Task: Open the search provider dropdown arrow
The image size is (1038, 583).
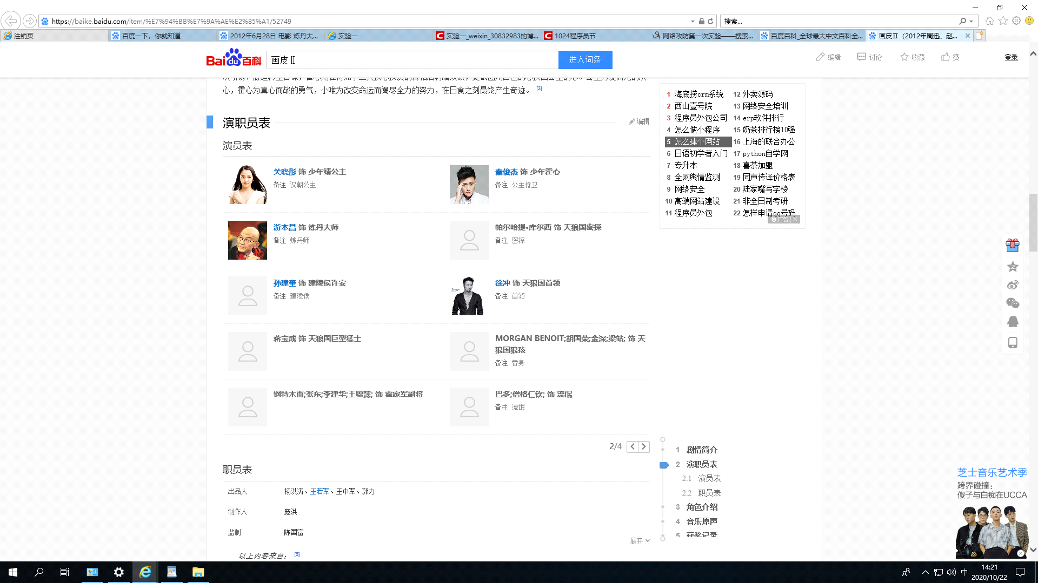Action: tap(972, 22)
